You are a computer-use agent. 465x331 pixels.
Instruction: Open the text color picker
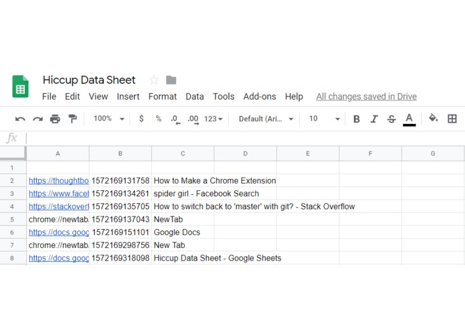pyautogui.click(x=409, y=120)
